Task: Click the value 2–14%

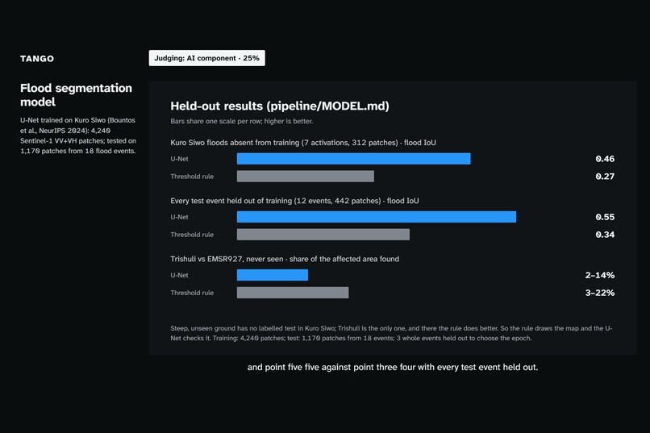Action: pyautogui.click(x=600, y=275)
